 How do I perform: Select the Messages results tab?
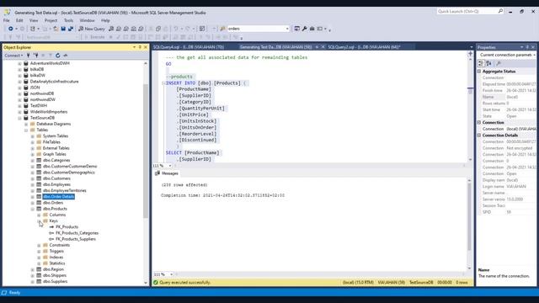(167, 173)
